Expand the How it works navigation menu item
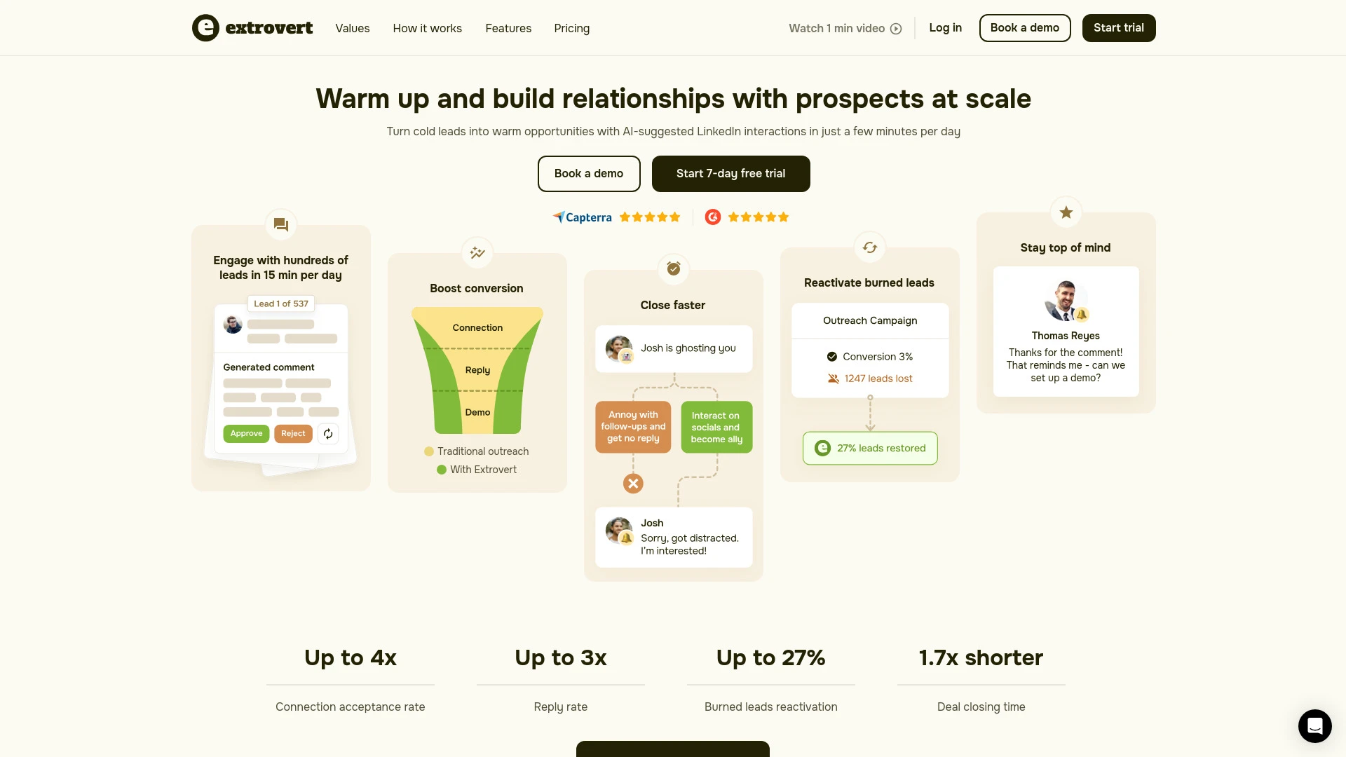The image size is (1346, 757). (x=426, y=28)
